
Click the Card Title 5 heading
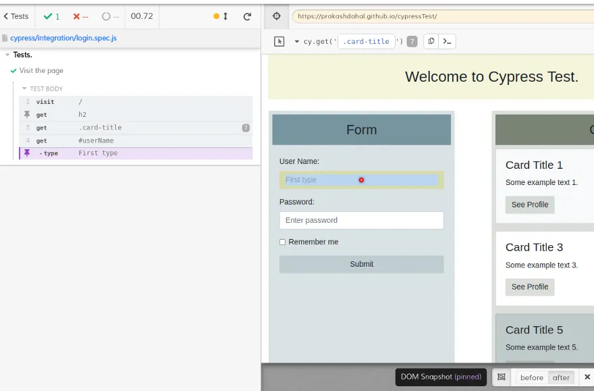pyautogui.click(x=534, y=330)
